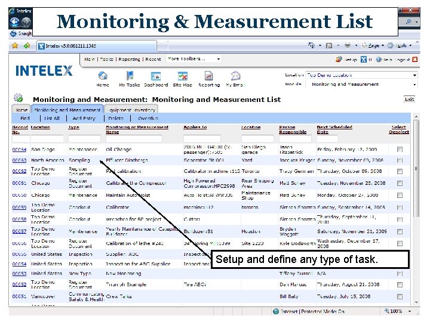The width and height of the screenshot is (430, 322).
Task: Expand the browser Page dropdown arrow
Action: [383, 45]
